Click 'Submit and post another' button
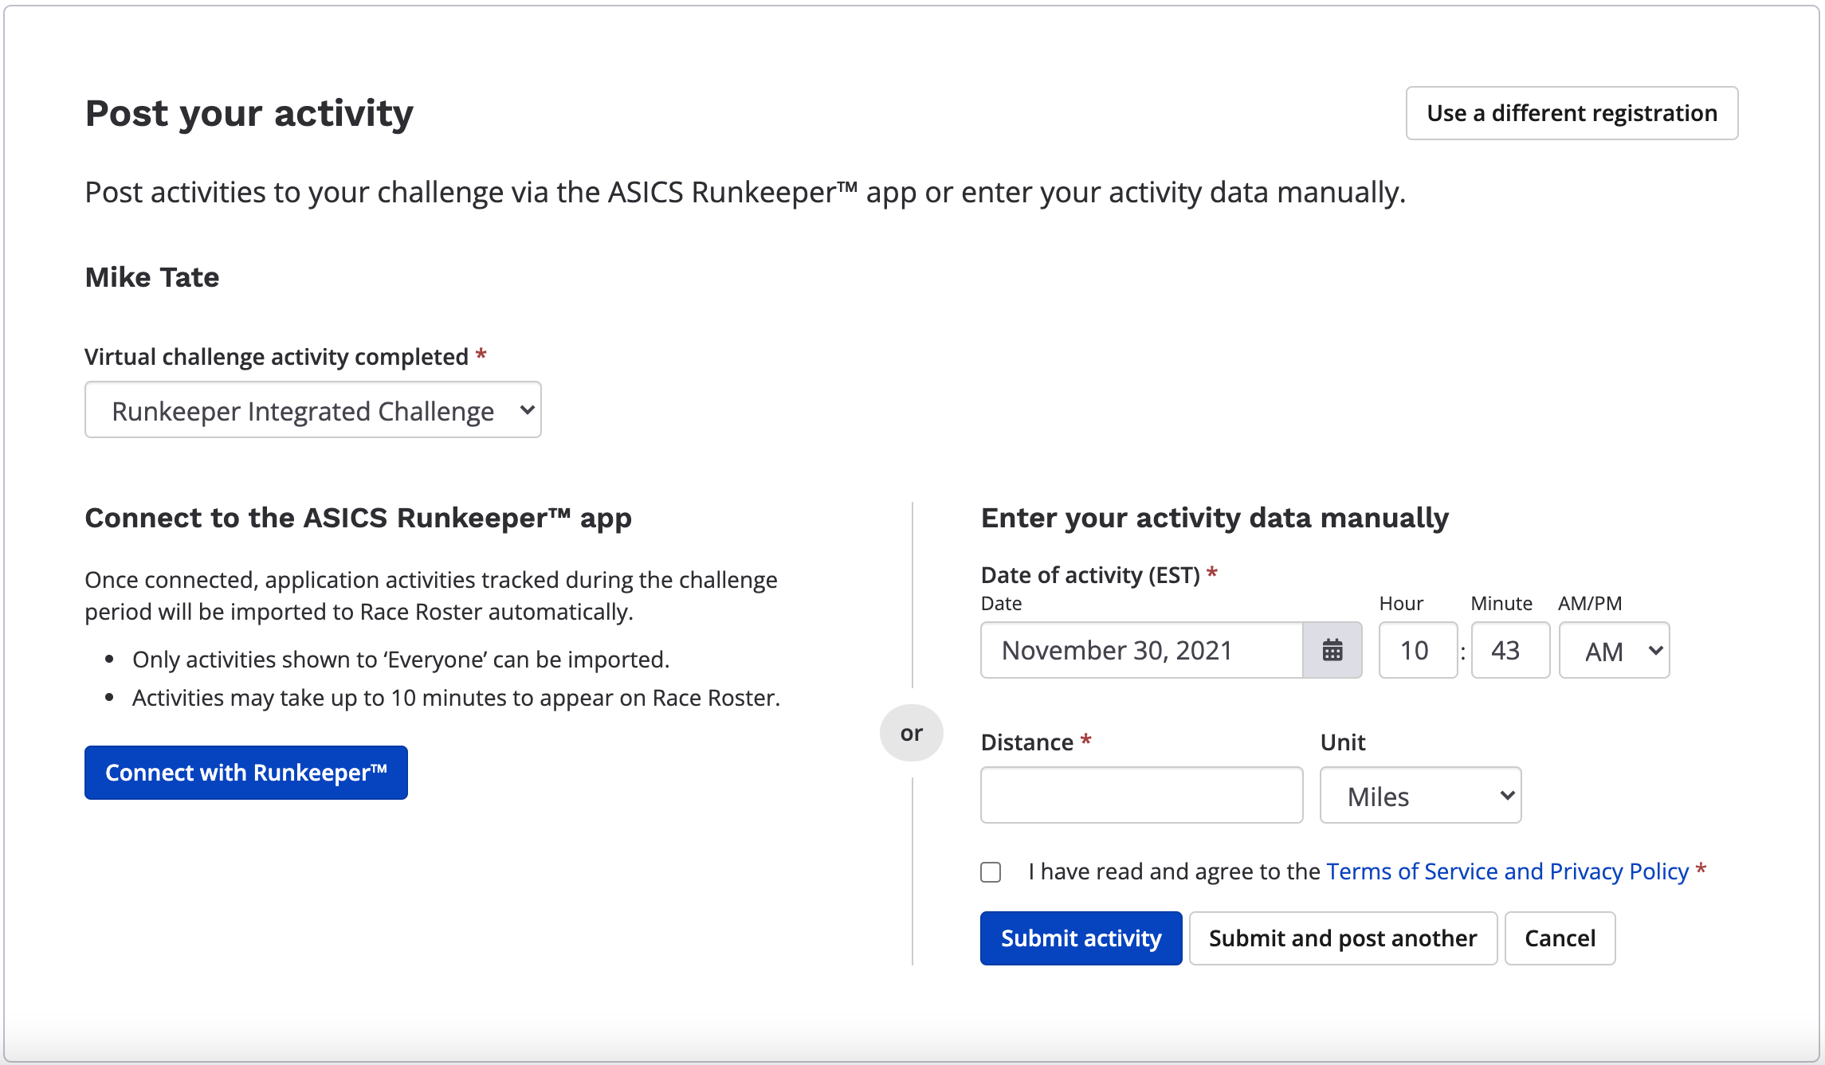The width and height of the screenshot is (1825, 1065). point(1342,938)
